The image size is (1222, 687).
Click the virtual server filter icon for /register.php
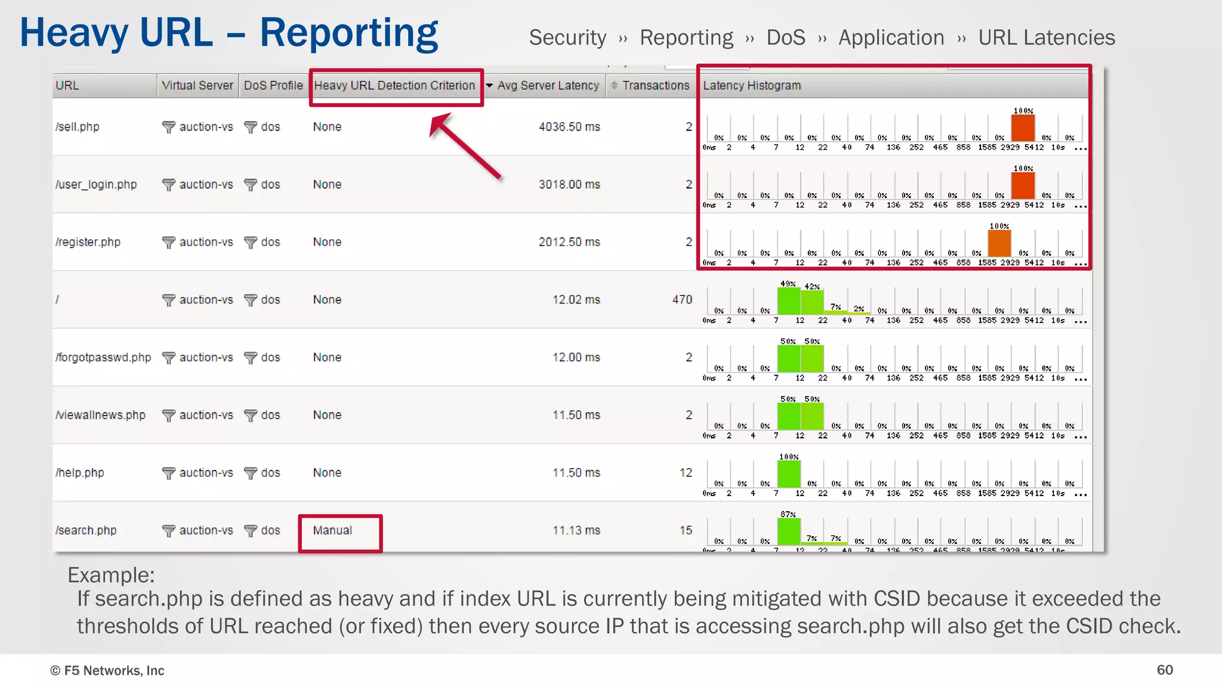click(x=169, y=242)
